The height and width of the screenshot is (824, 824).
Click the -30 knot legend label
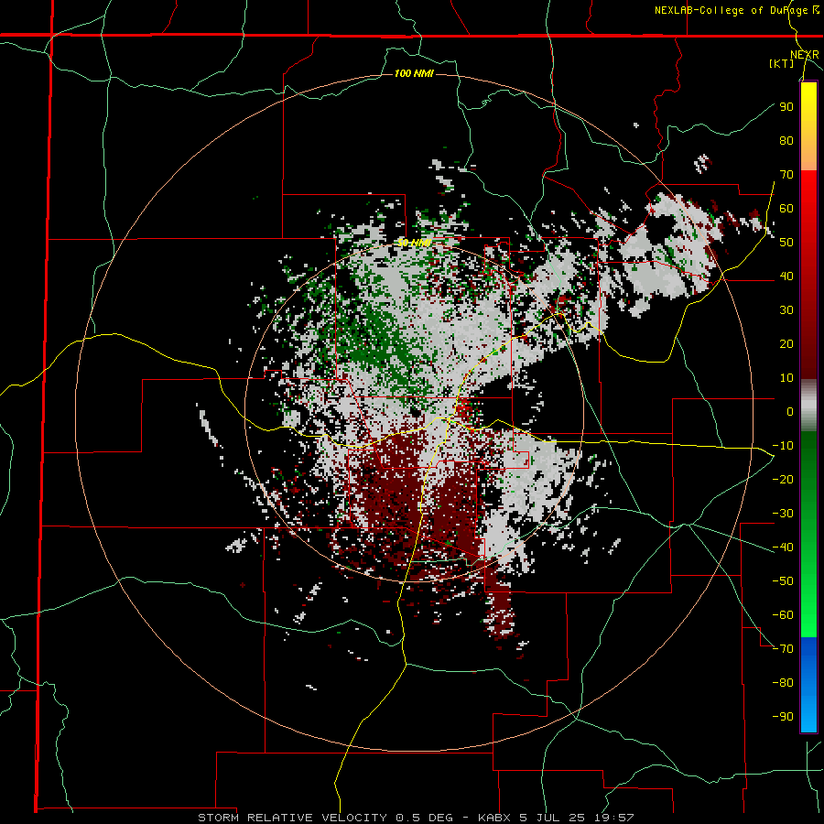783,514
